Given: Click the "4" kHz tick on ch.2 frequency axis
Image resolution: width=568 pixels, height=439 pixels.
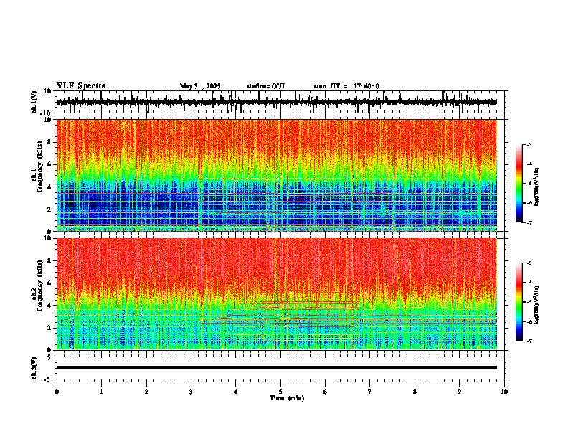Looking at the screenshot, I should 49,306.
